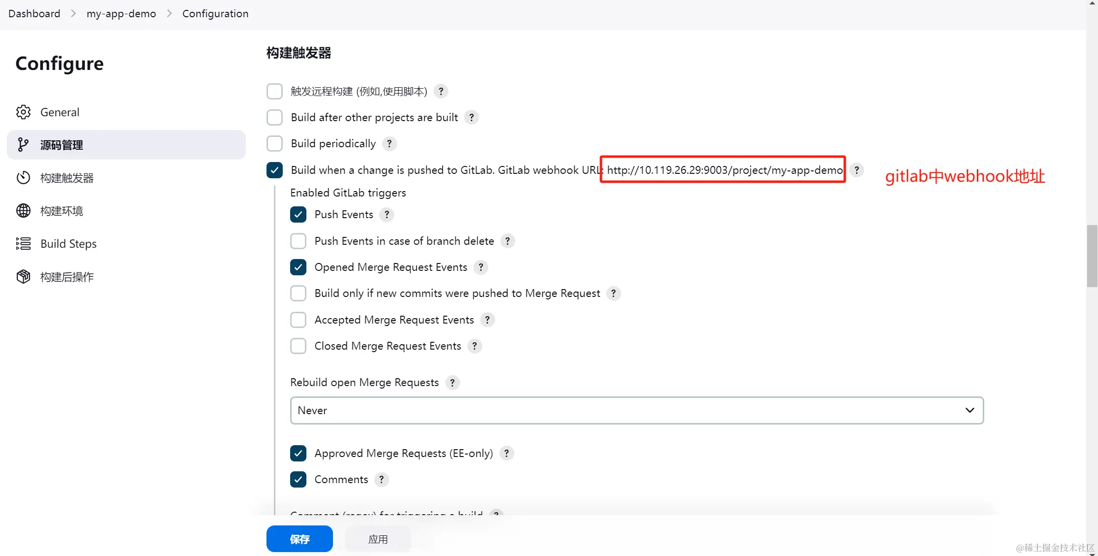Click the 构建环境 globe icon
The image size is (1098, 556).
click(x=23, y=211)
